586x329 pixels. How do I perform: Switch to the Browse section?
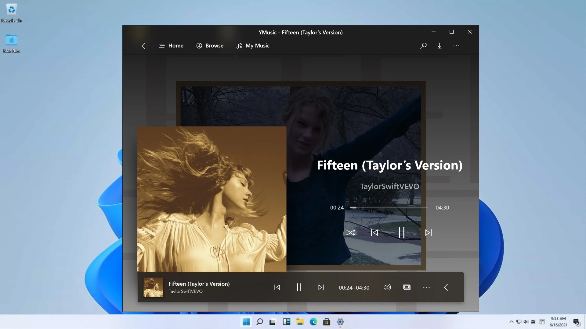[x=210, y=46]
